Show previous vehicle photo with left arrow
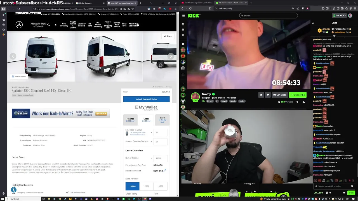This screenshot has height=201, width=358. tap(13, 56)
